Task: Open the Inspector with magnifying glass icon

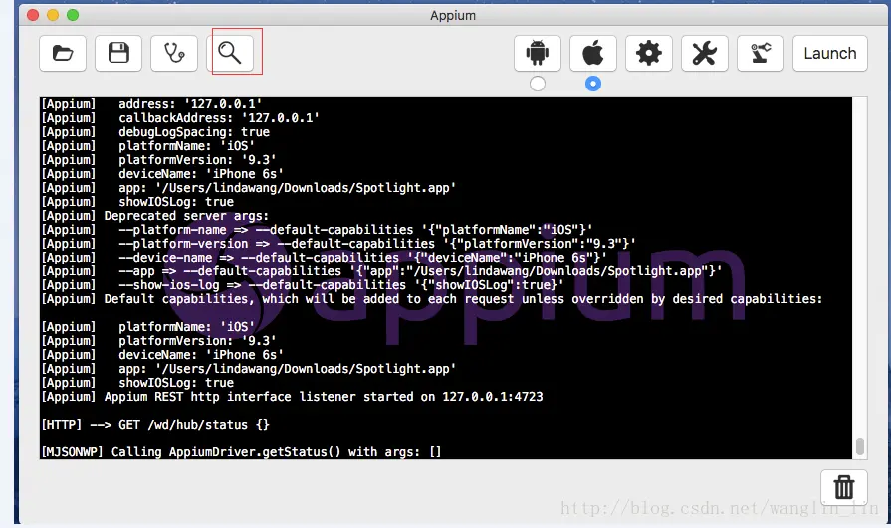Action: tap(230, 54)
